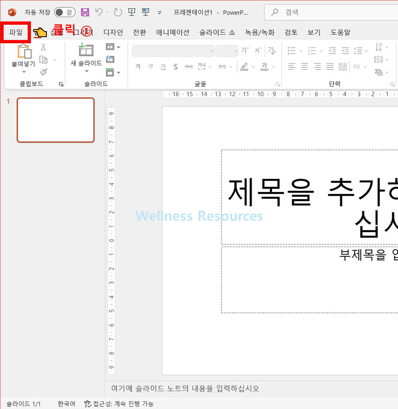Open the 도움말 (Help) tab
398x409 pixels.
point(340,32)
